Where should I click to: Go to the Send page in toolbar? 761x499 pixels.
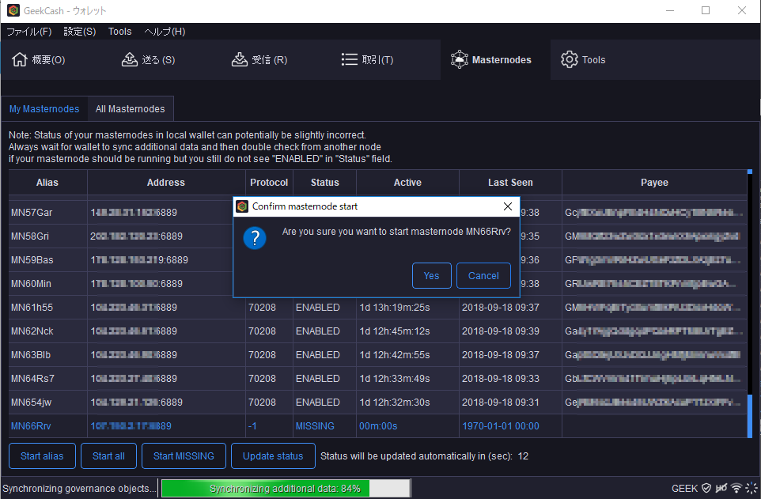148,60
